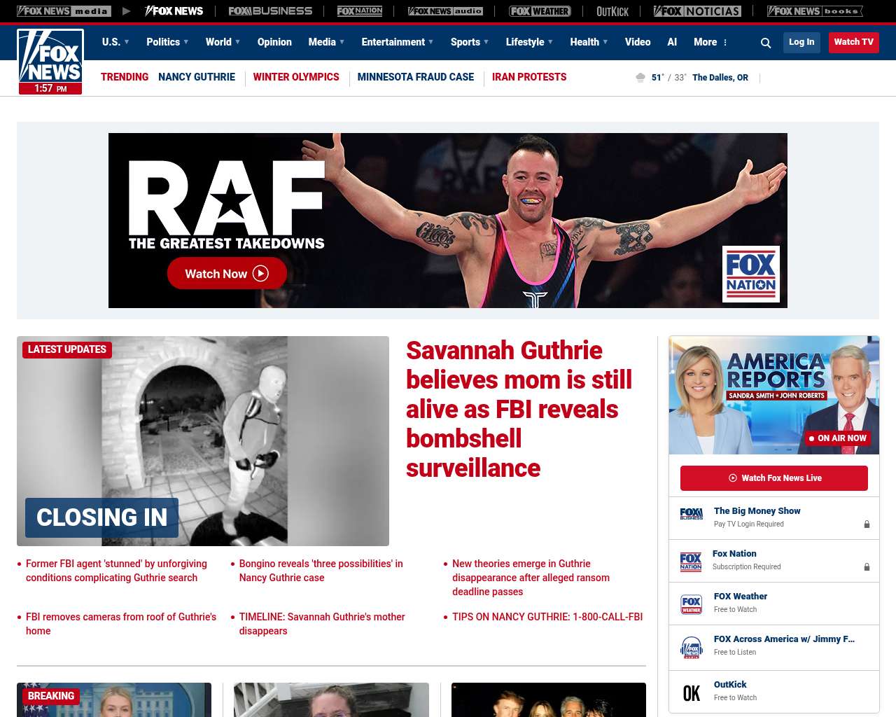This screenshot has width=896, height=717.
Task: Open 'FBI removes cameras from roof' link
Action: [121, 624]
